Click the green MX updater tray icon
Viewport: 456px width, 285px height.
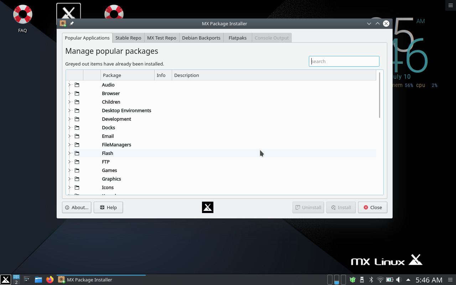pos(352,279)
